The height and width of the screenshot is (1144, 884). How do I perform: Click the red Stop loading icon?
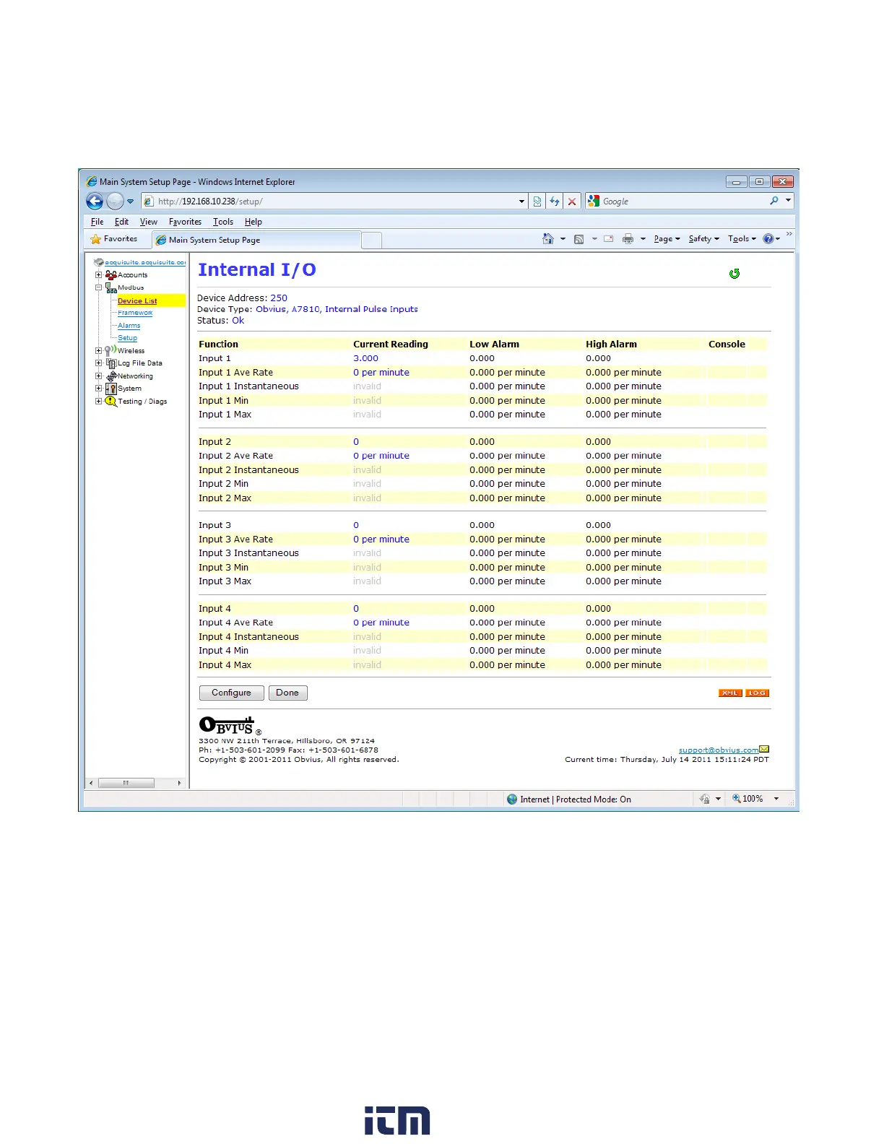(572, 201)
